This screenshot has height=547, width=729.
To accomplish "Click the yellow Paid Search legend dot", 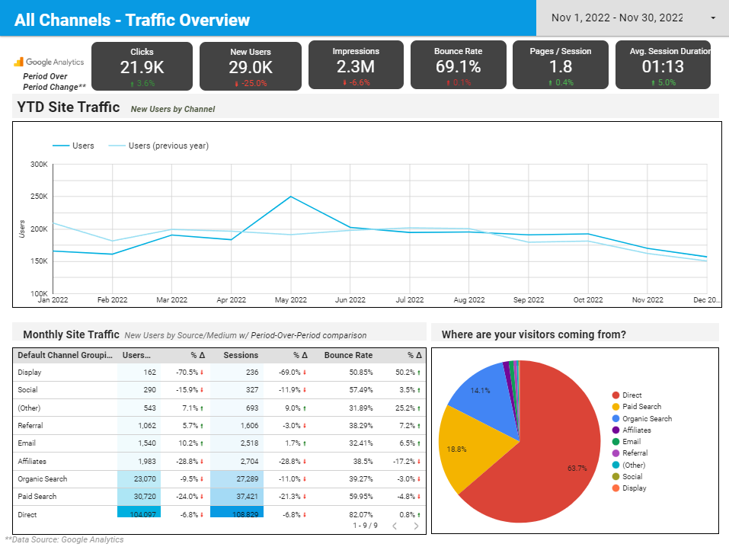I will [615, 407].
